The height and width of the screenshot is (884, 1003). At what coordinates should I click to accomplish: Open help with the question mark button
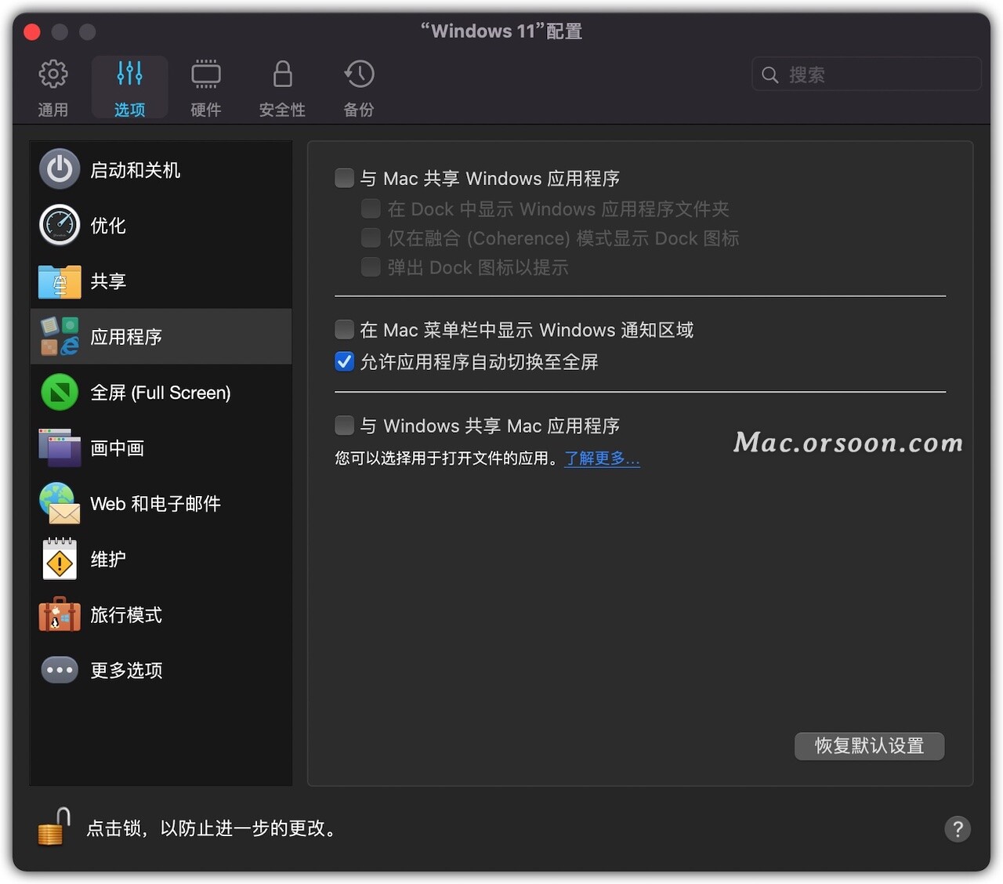(x=958, y=828)
